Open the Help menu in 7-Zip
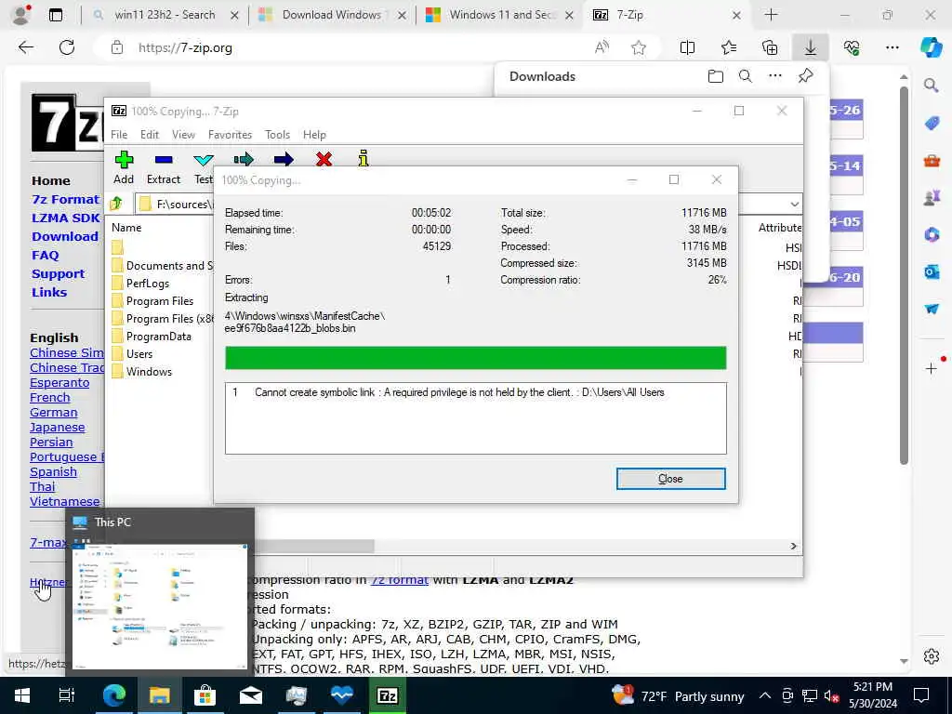Screen dimensions: 952x714 coord(314,135)
